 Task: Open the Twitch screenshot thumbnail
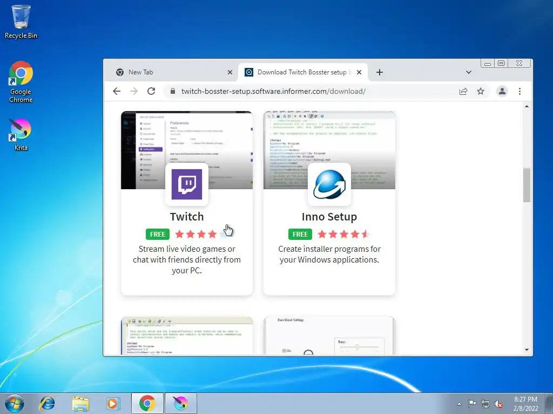point(186,150)
